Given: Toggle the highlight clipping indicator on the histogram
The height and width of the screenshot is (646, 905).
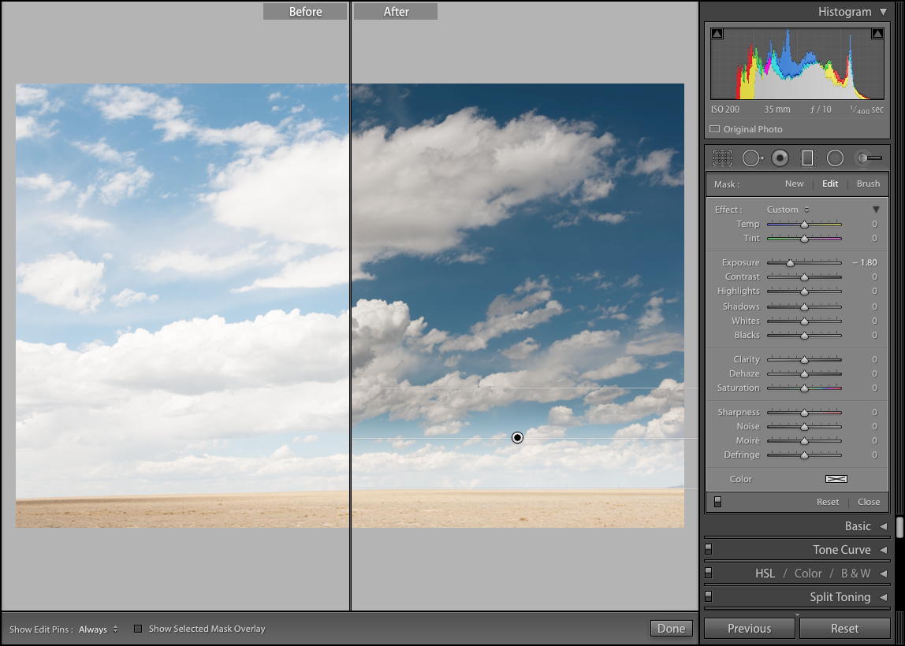Looking at the screenshot, I should click(878, 32).
